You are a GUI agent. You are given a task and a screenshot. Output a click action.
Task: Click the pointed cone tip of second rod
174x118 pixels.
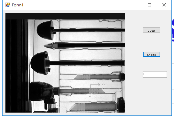pyautogui.click(x=51, y=46)
